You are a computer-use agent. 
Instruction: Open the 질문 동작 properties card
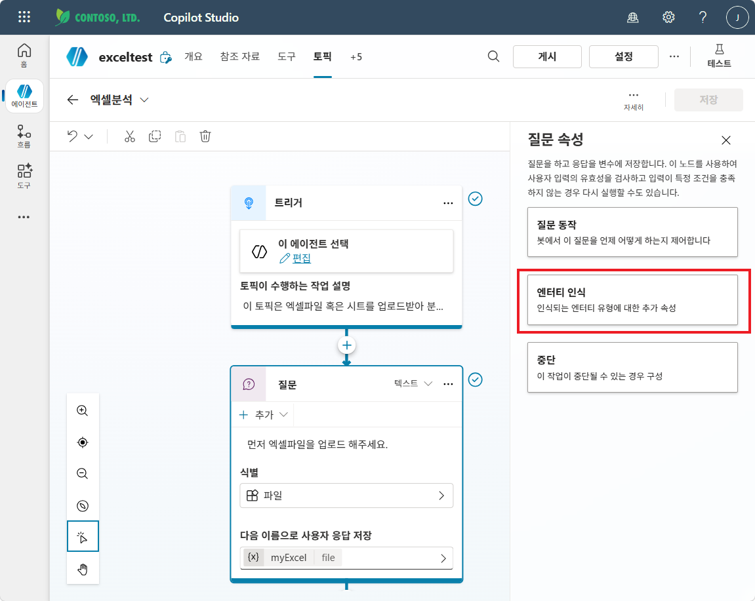632,232
